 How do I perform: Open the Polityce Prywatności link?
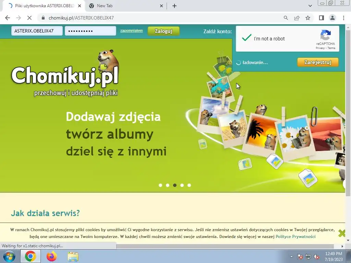[x=295, y=237]
